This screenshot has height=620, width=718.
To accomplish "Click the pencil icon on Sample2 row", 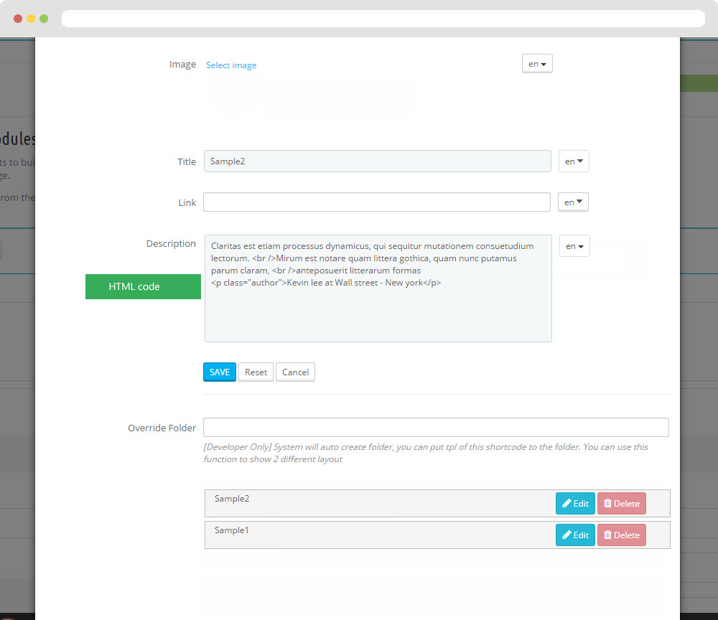I will 567,504.
